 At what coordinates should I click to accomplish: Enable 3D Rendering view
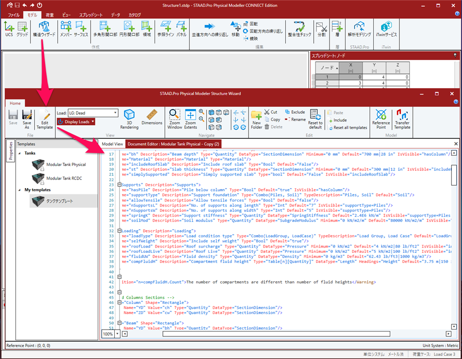129,119
